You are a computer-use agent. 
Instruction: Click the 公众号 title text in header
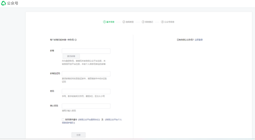coord(13,3)
